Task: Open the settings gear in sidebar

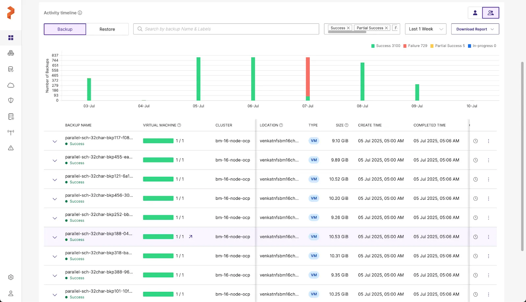Action: click(11, 277)
